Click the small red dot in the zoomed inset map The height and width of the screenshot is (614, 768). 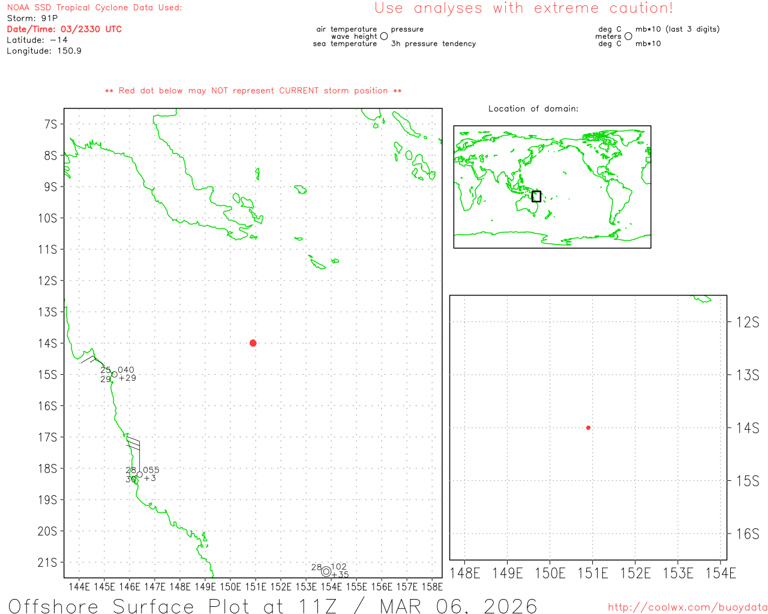click(588, 428)
